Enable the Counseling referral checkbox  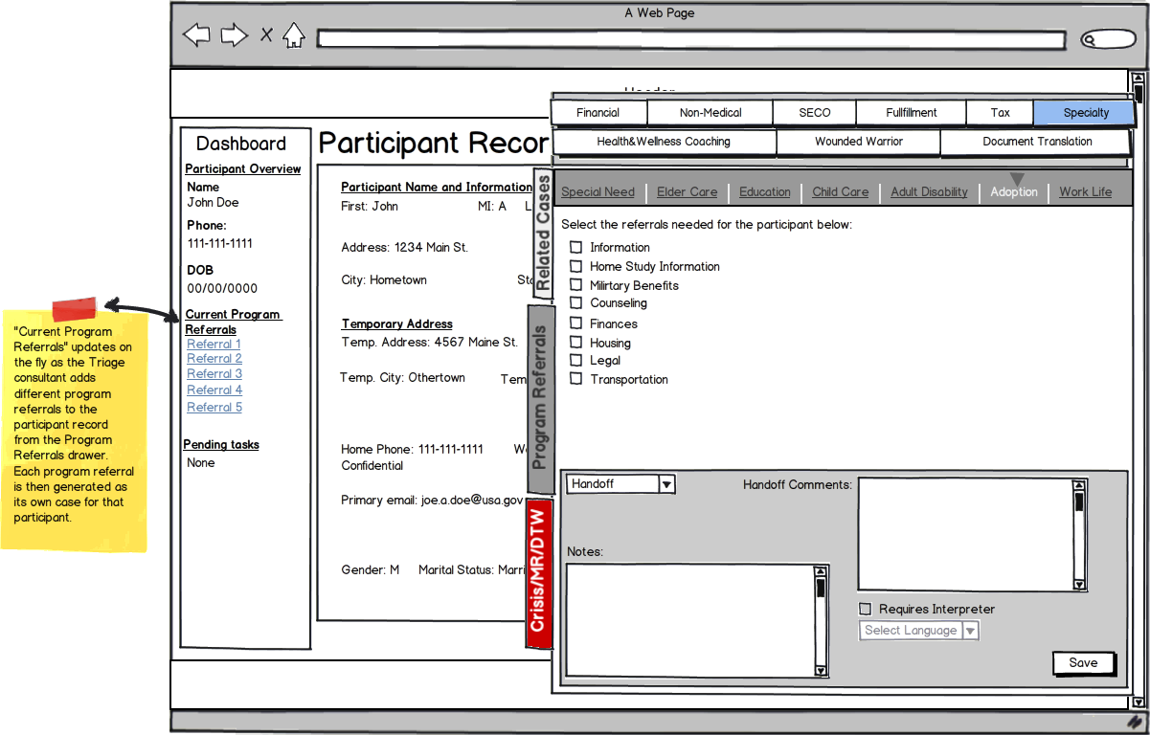point(576,303)
